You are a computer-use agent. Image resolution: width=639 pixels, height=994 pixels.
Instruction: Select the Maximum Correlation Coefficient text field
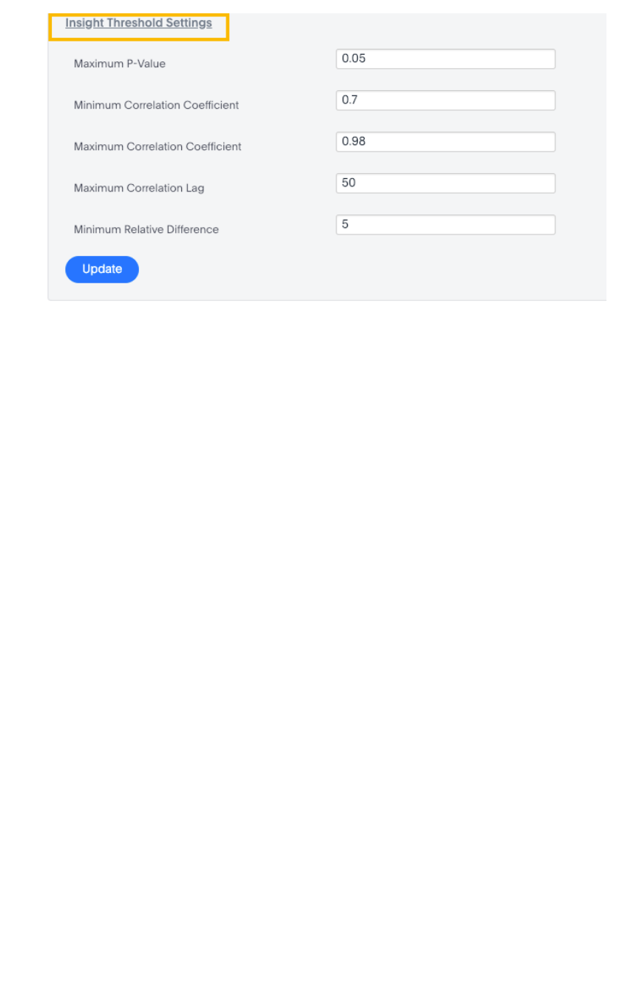click(445, 142)
